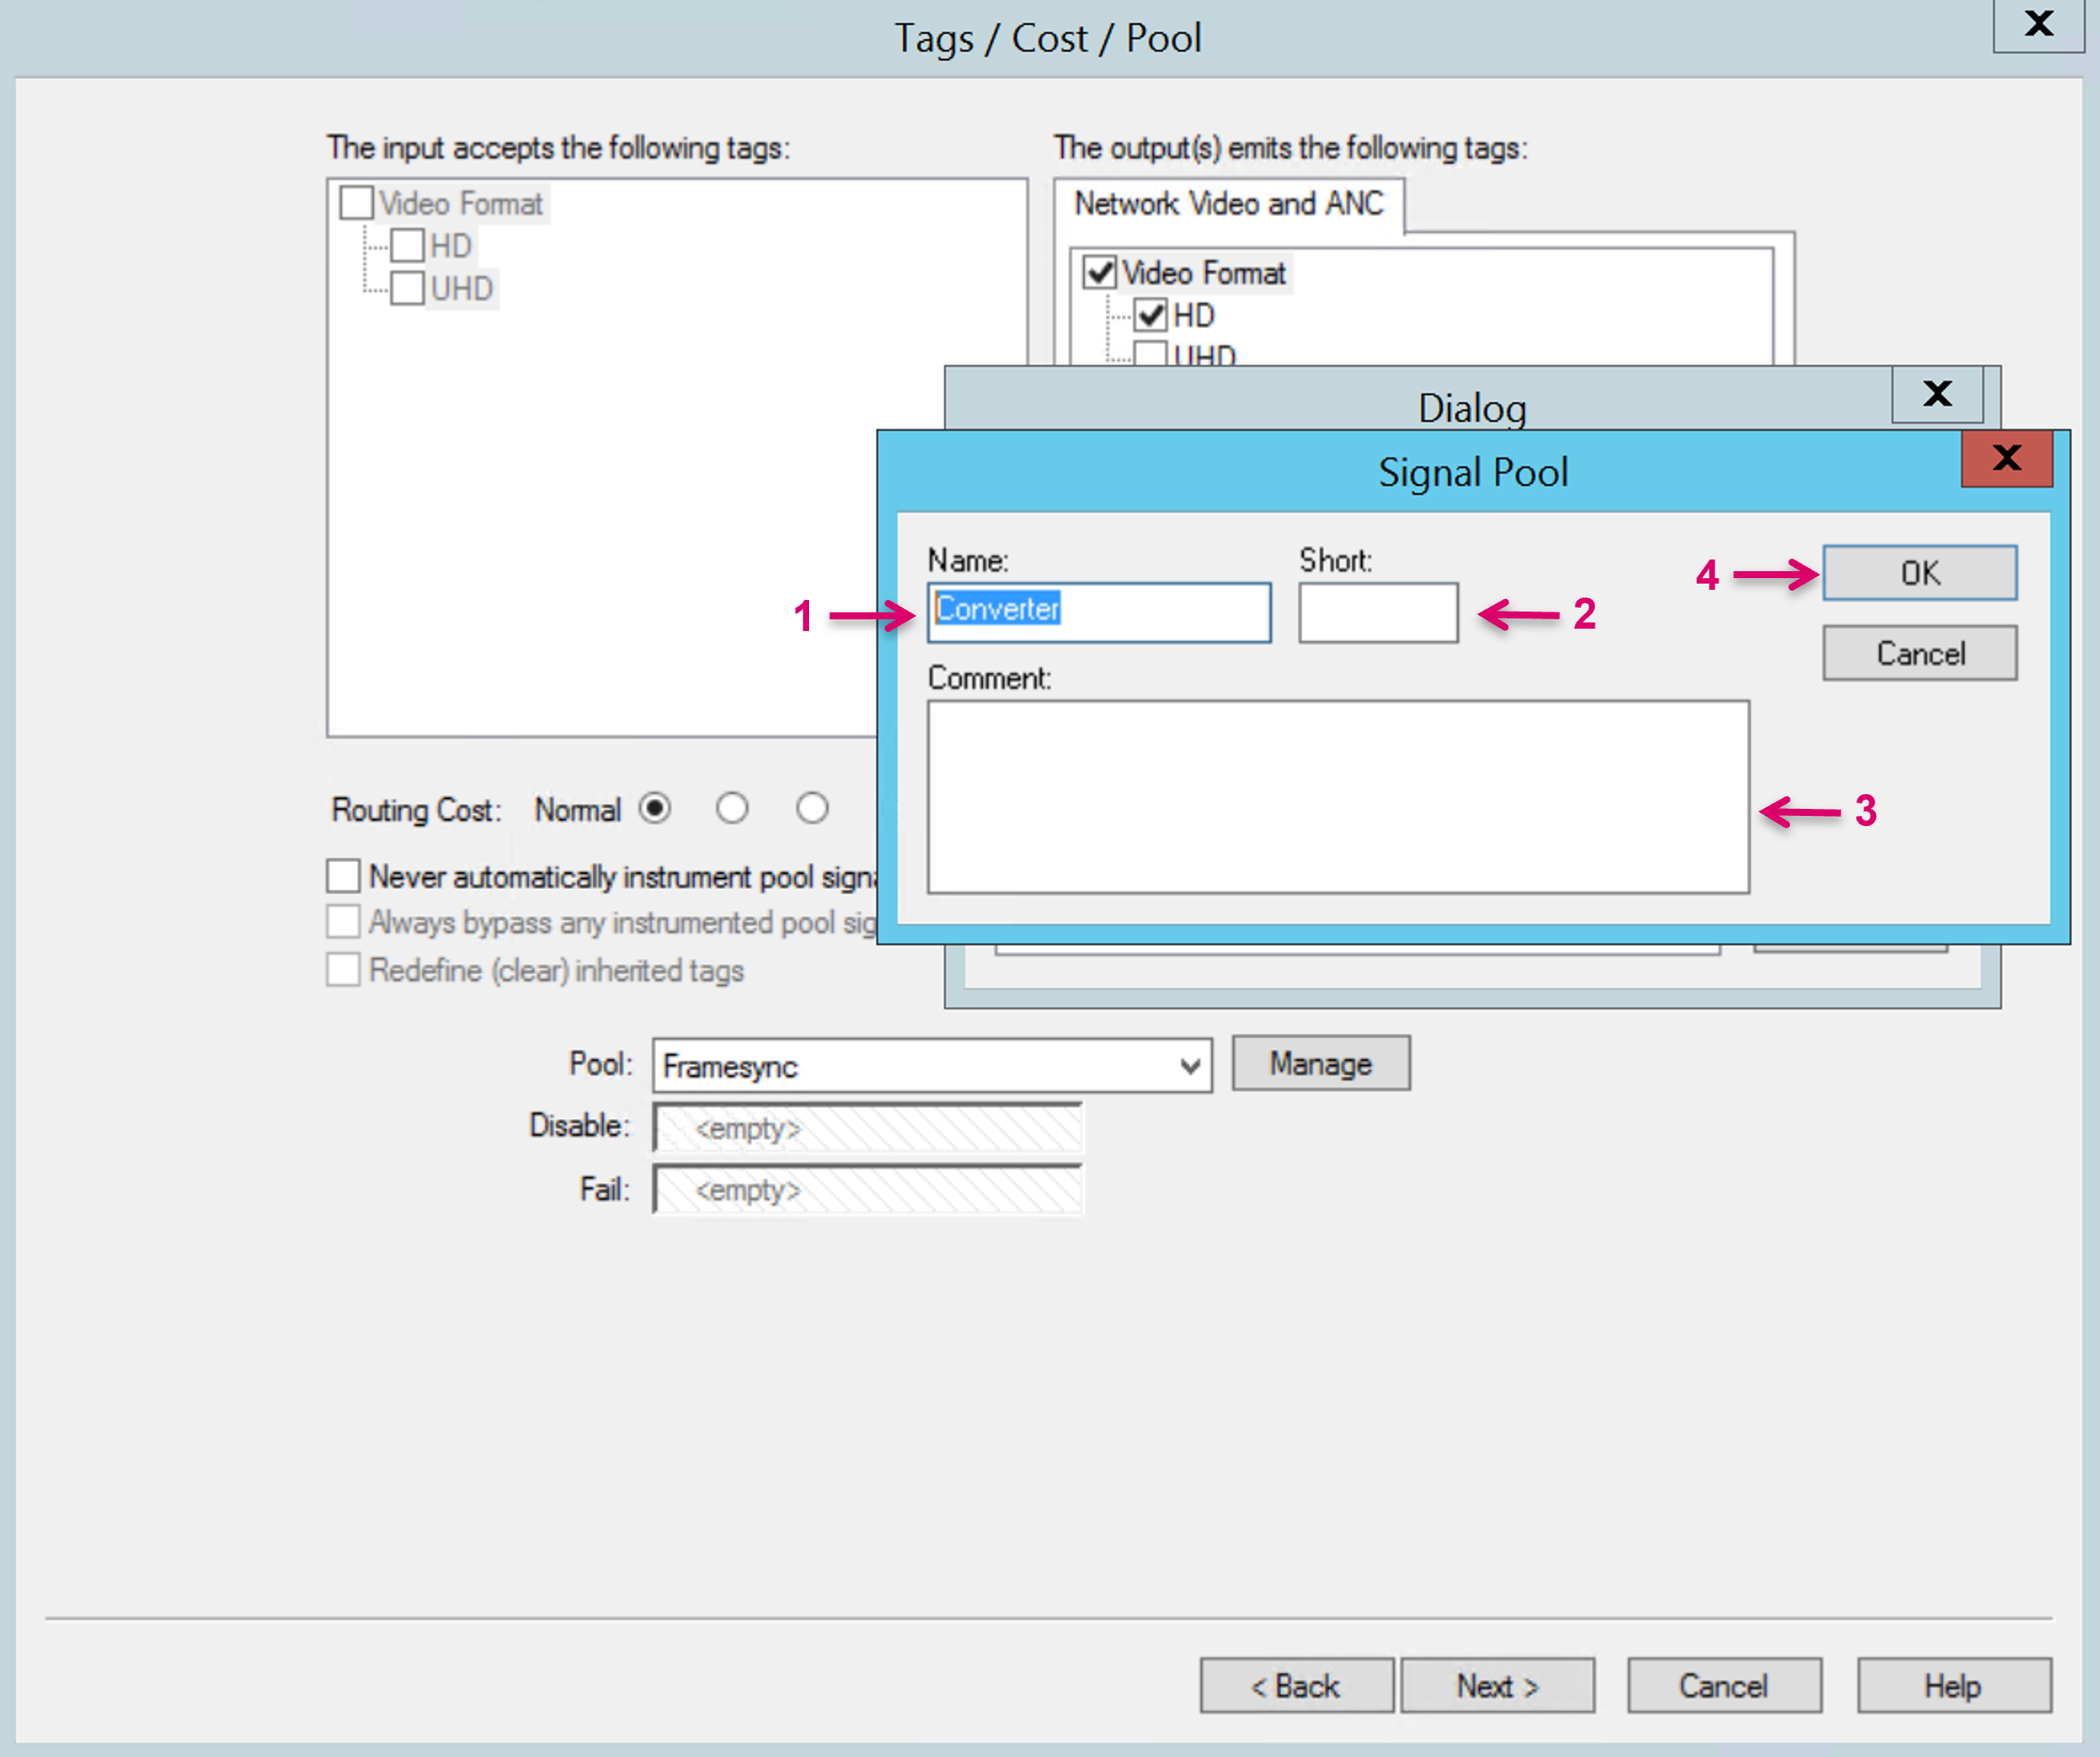Check the input HD tag checkbox
Image resolution: width=2100 pixels, height=1757 pixels.
[x=407, y=246]
